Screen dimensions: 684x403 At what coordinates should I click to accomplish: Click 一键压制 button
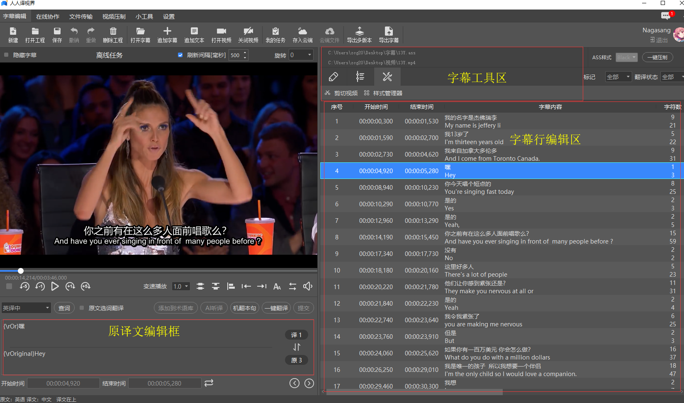(x=657, y=57)
